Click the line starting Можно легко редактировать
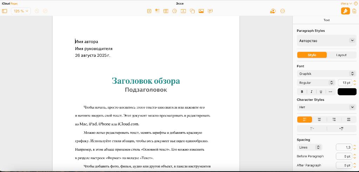This screenshot has height=172, width=359. coord(143,133)
